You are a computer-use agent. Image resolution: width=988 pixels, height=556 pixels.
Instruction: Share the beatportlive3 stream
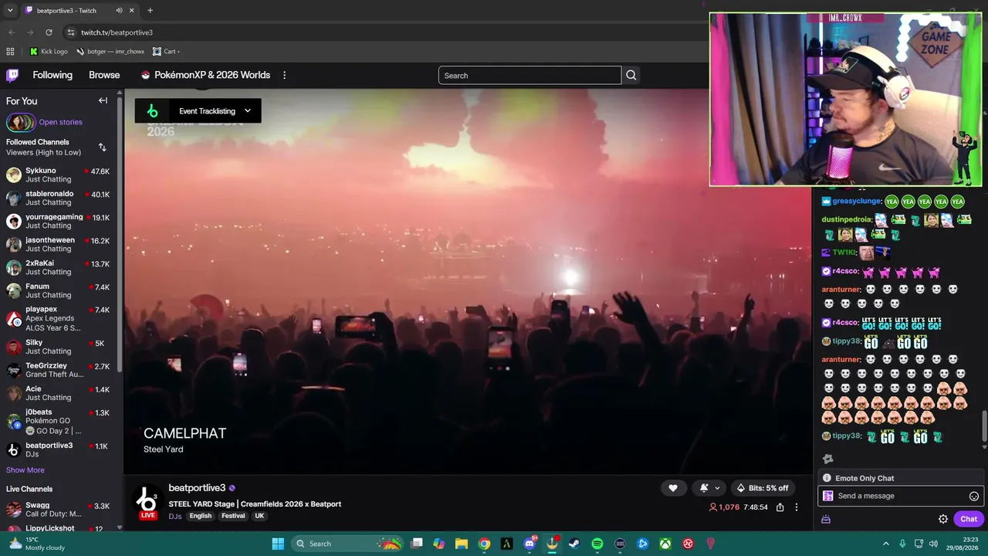tap(780, 507)
